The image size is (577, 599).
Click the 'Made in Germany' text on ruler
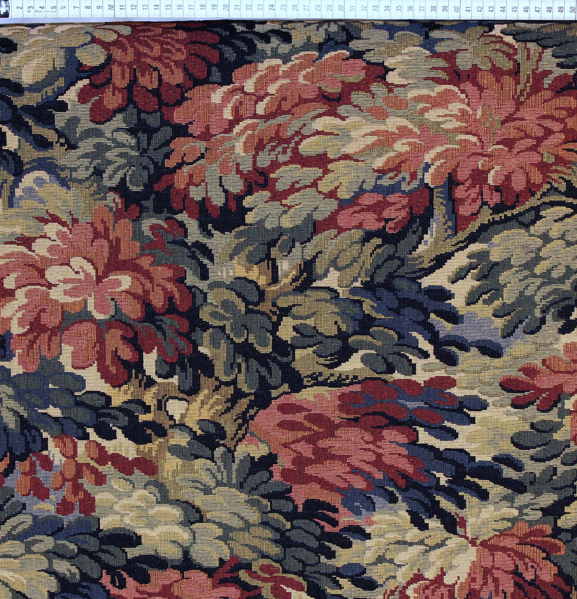46,12
